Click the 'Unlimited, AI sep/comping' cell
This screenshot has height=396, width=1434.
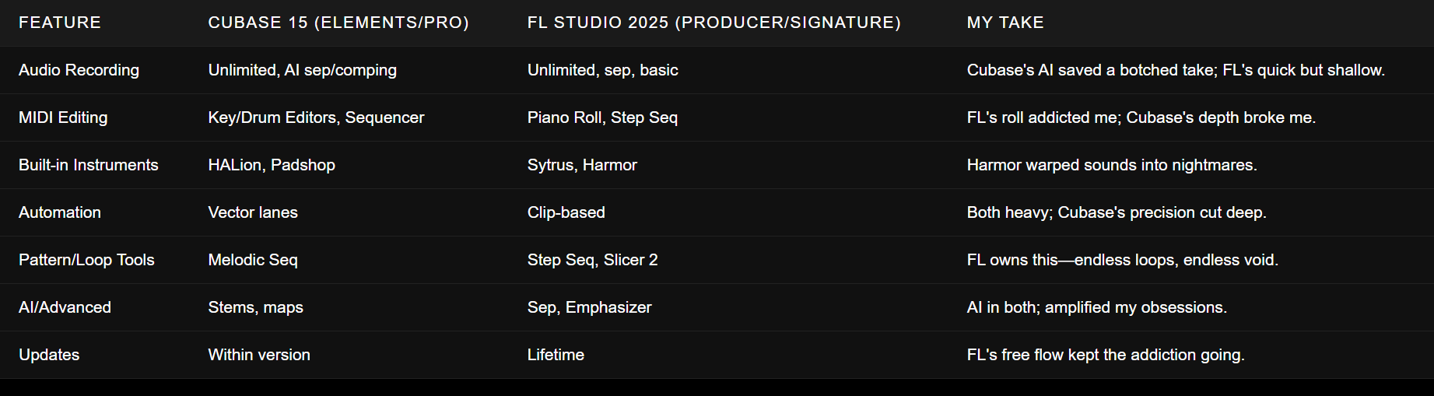click(302, 70)
